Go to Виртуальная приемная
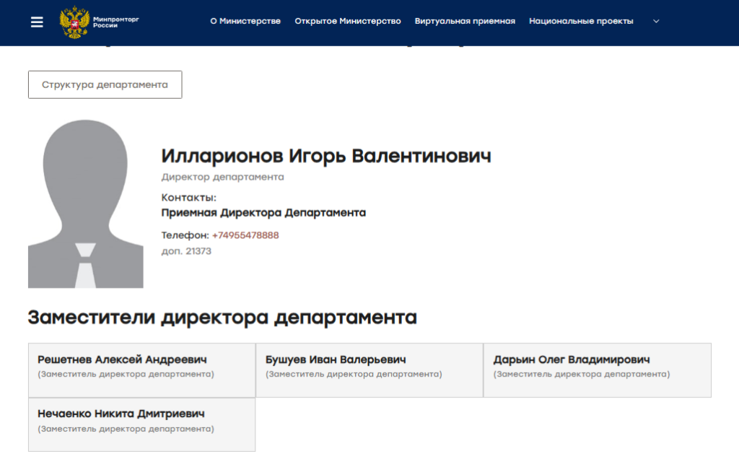Viewport: 739px width, 459px height. (x=465, y=21)
